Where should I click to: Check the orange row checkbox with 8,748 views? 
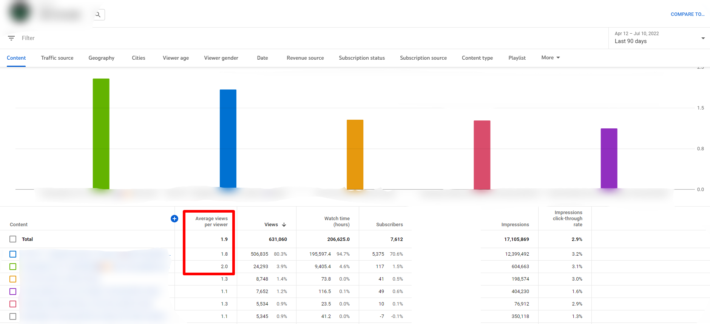click(x=13, y=279)
